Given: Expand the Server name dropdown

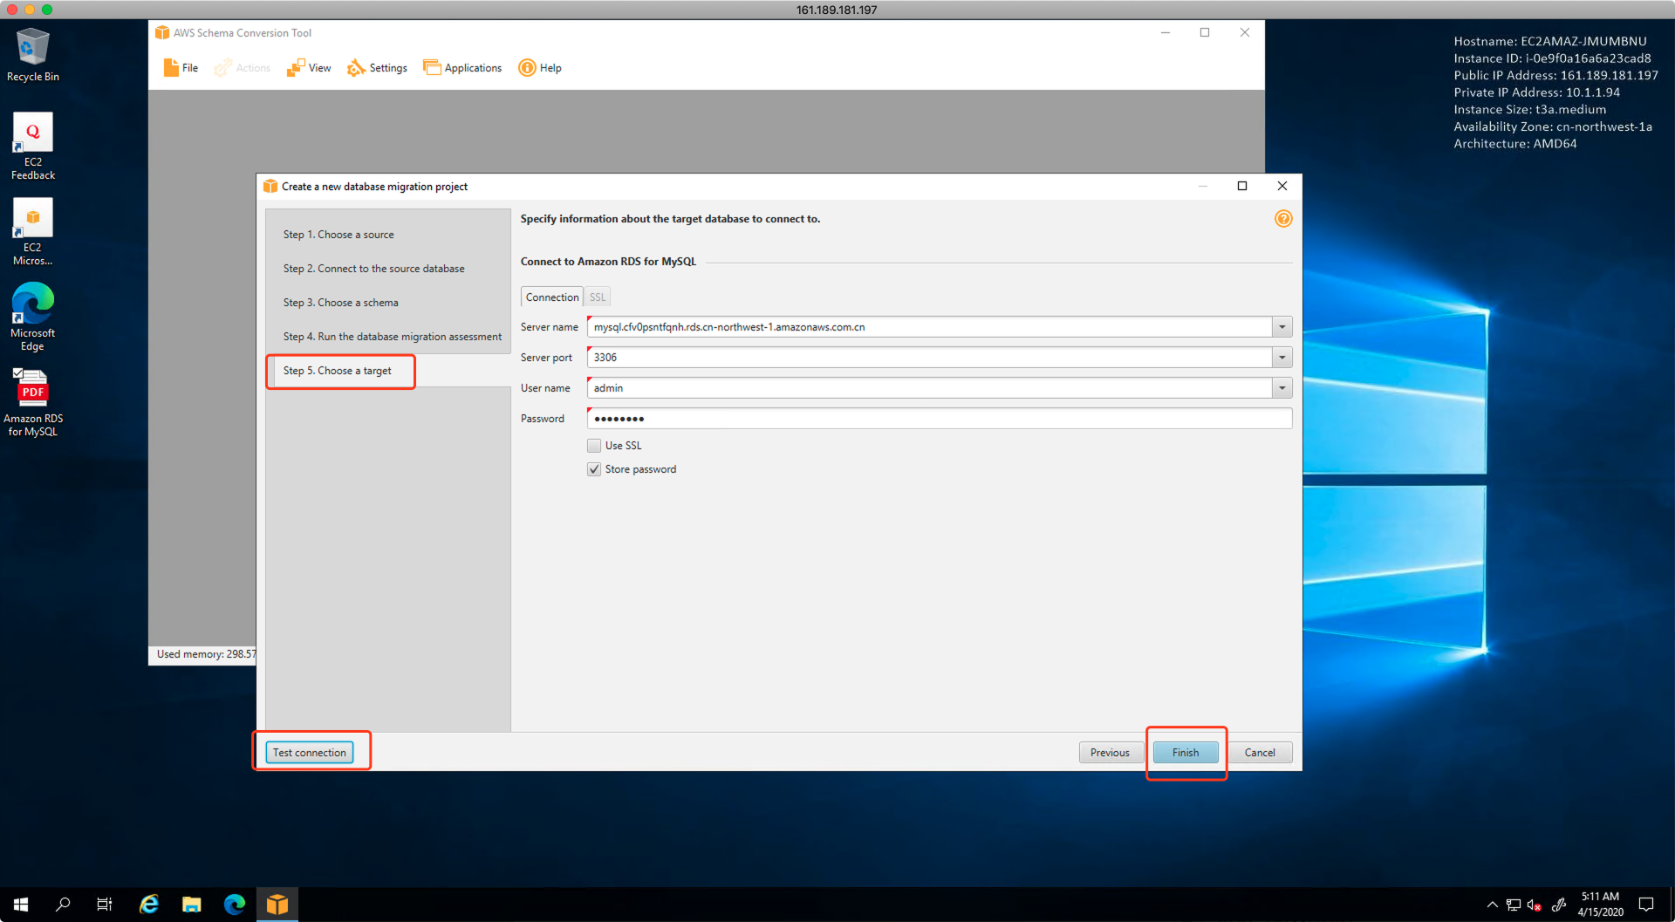Looking at the screenshot, I should click(x=1282, y=327).
